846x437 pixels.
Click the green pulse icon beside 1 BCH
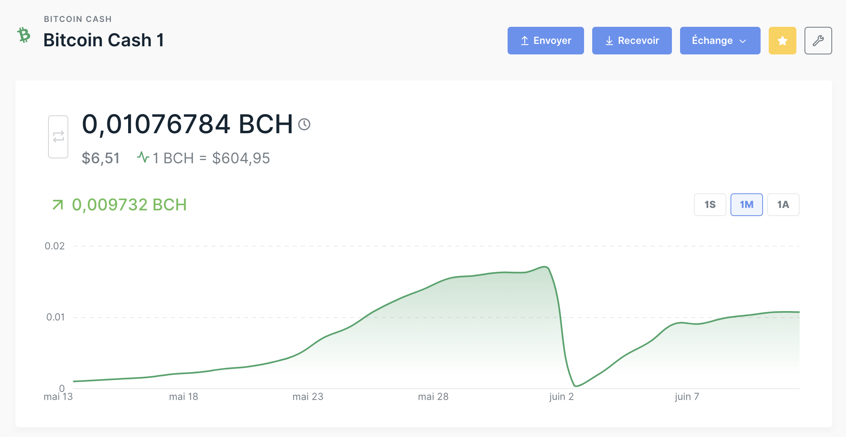[143, 157]
